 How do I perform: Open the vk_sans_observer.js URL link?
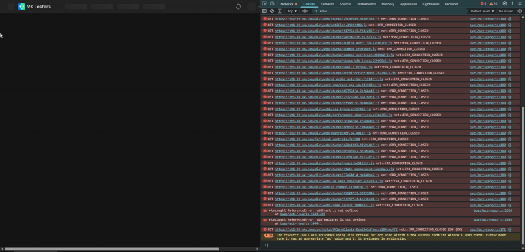(329, 181)
